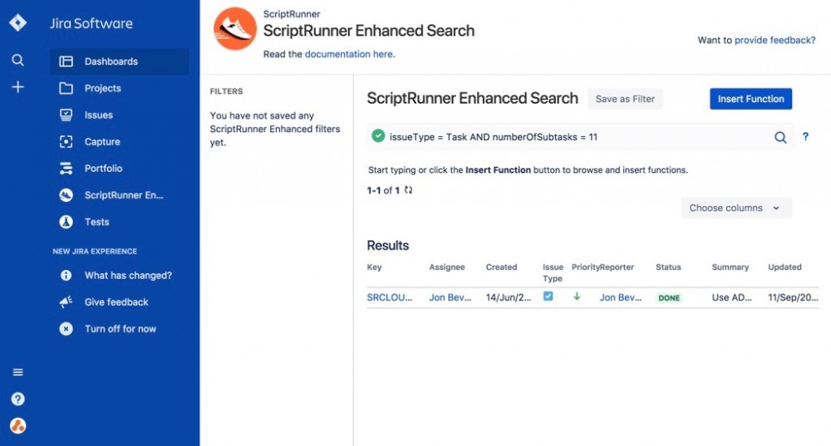
Task: Click the Jira Software diamond logo
Action: [17, 23]
